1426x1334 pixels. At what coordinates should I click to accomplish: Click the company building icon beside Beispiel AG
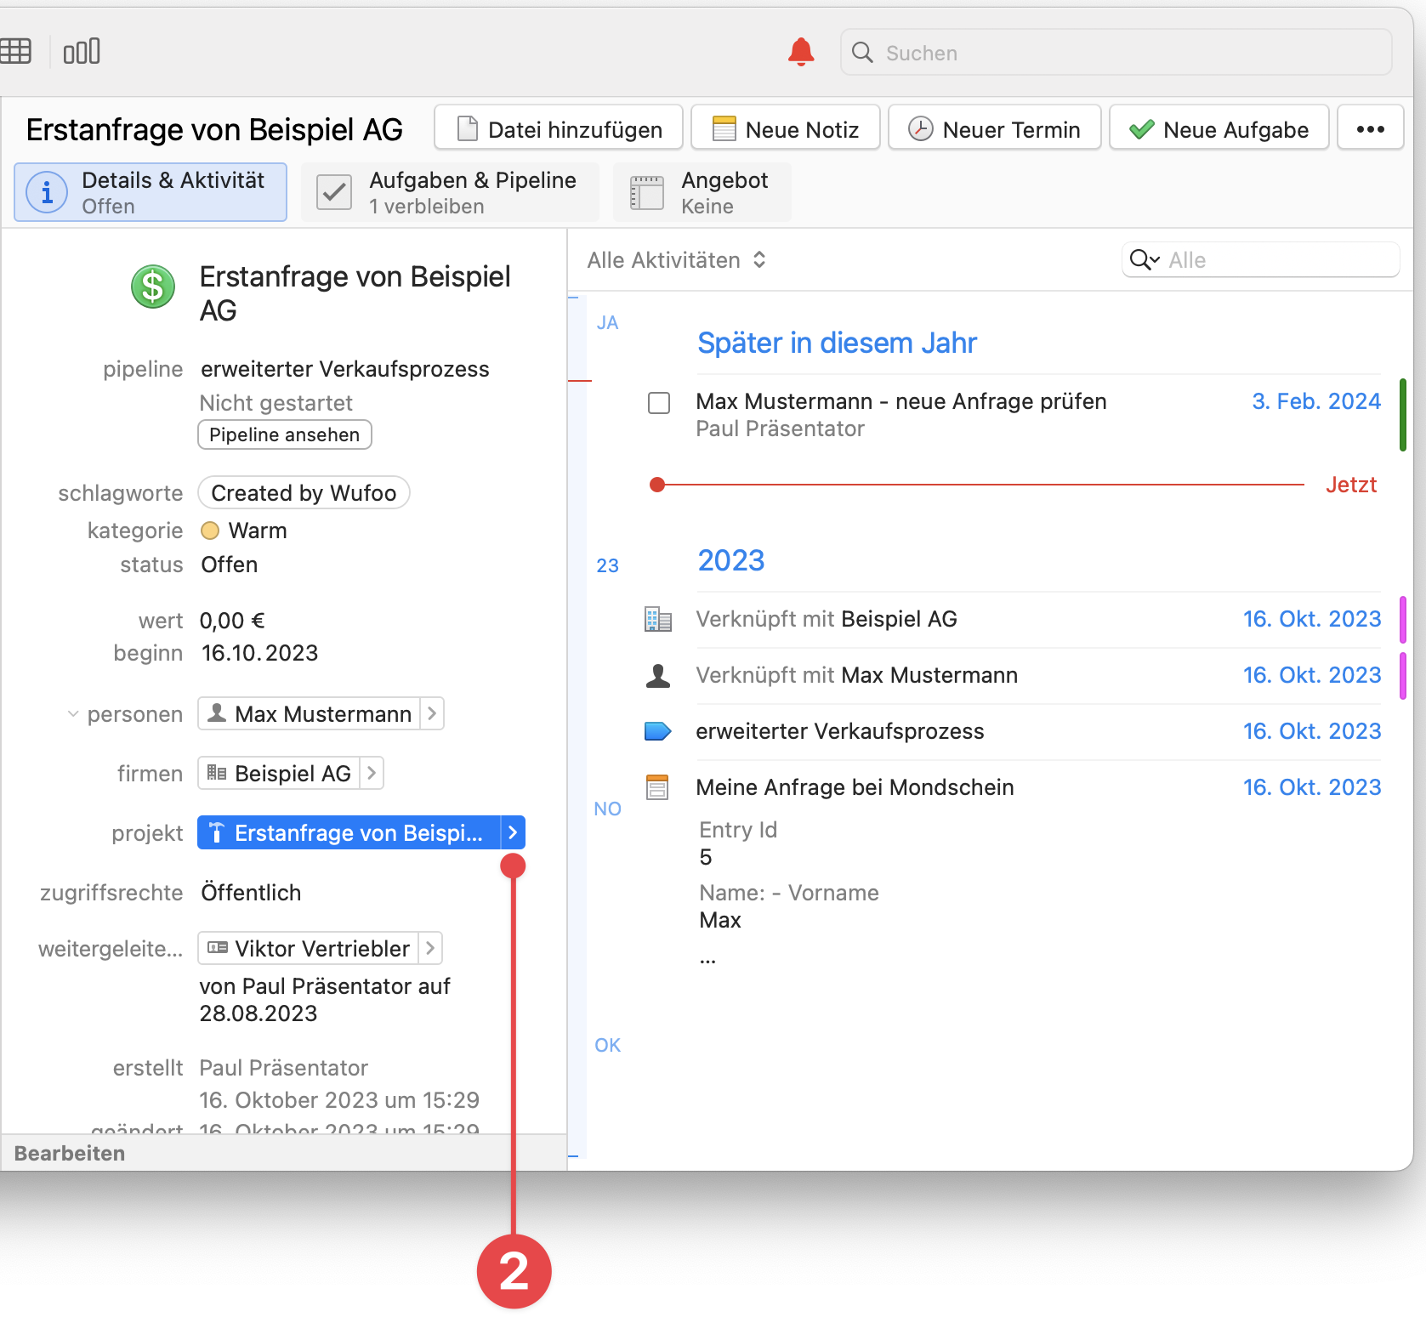pyautogui.click(x=657, y=619)
